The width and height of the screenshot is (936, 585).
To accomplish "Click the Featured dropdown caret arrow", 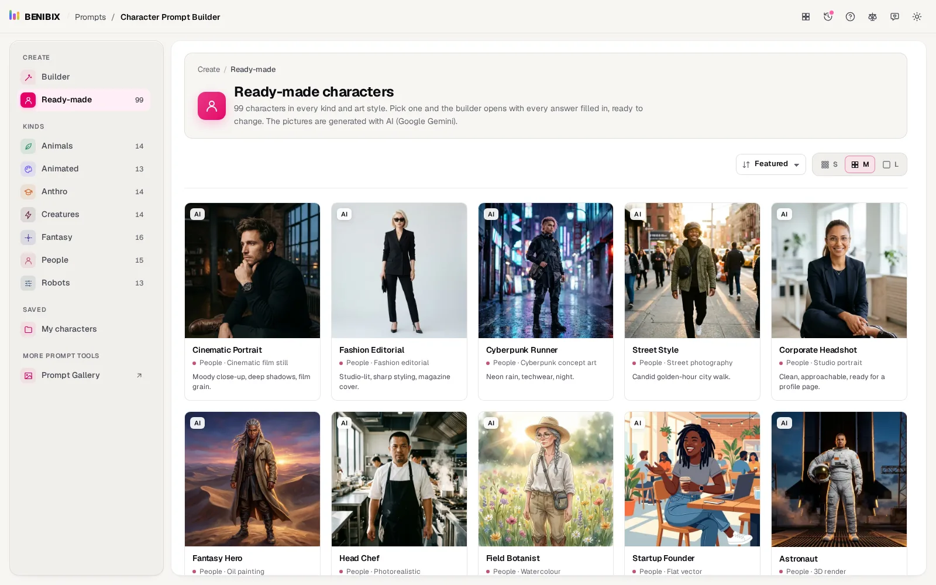I will pyautogui.click(x=796, y=165).
